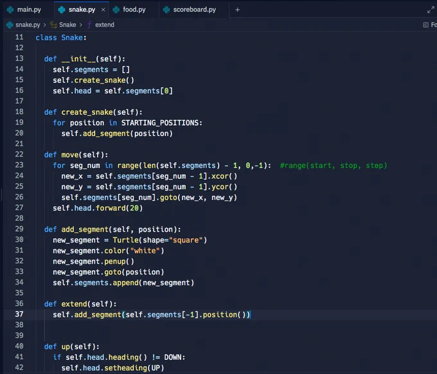Open the food.py tab
The image size is (437, 374).
(x=134, y=10)
